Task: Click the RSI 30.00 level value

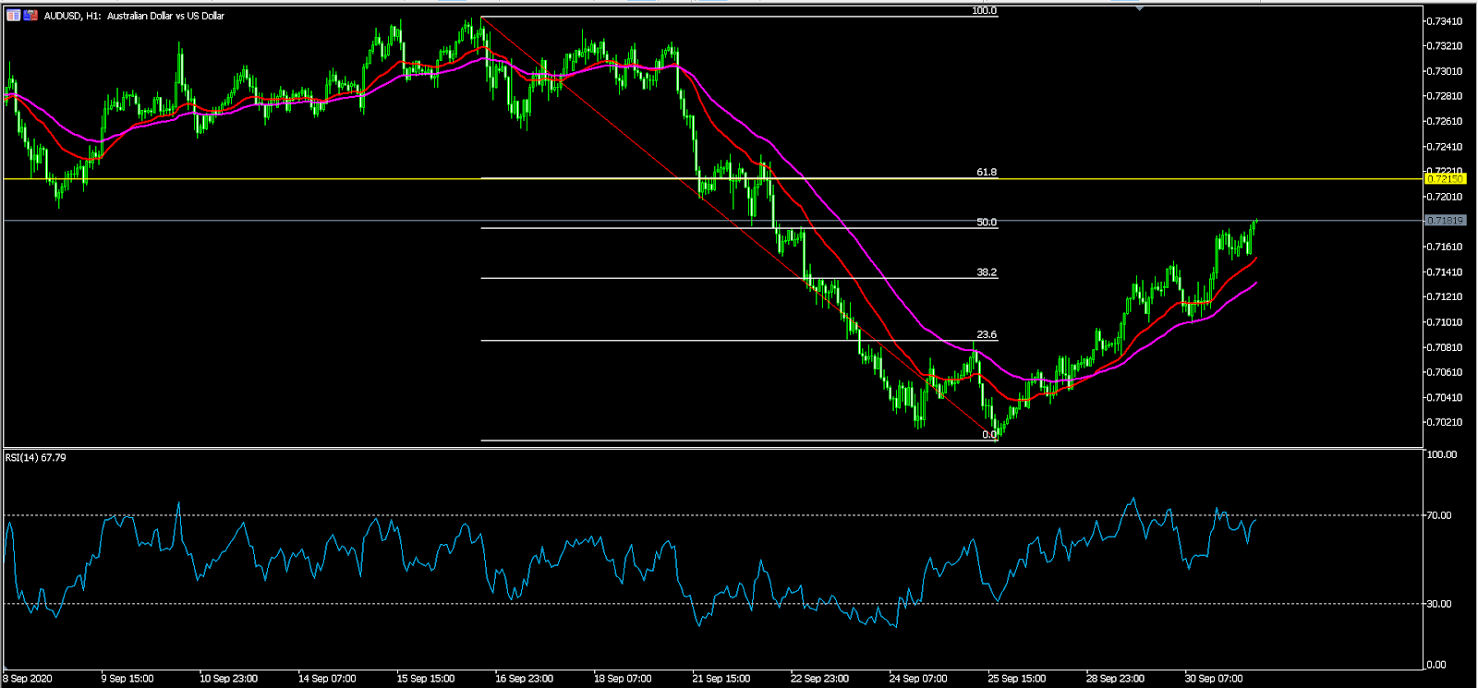Action: click(x=1439, y=604)
